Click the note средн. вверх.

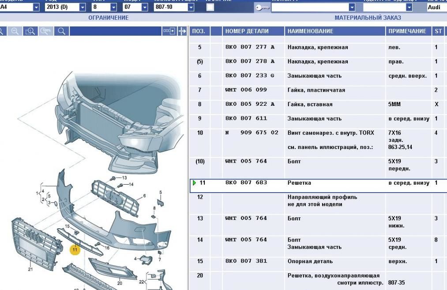click(x=407, y=76)
